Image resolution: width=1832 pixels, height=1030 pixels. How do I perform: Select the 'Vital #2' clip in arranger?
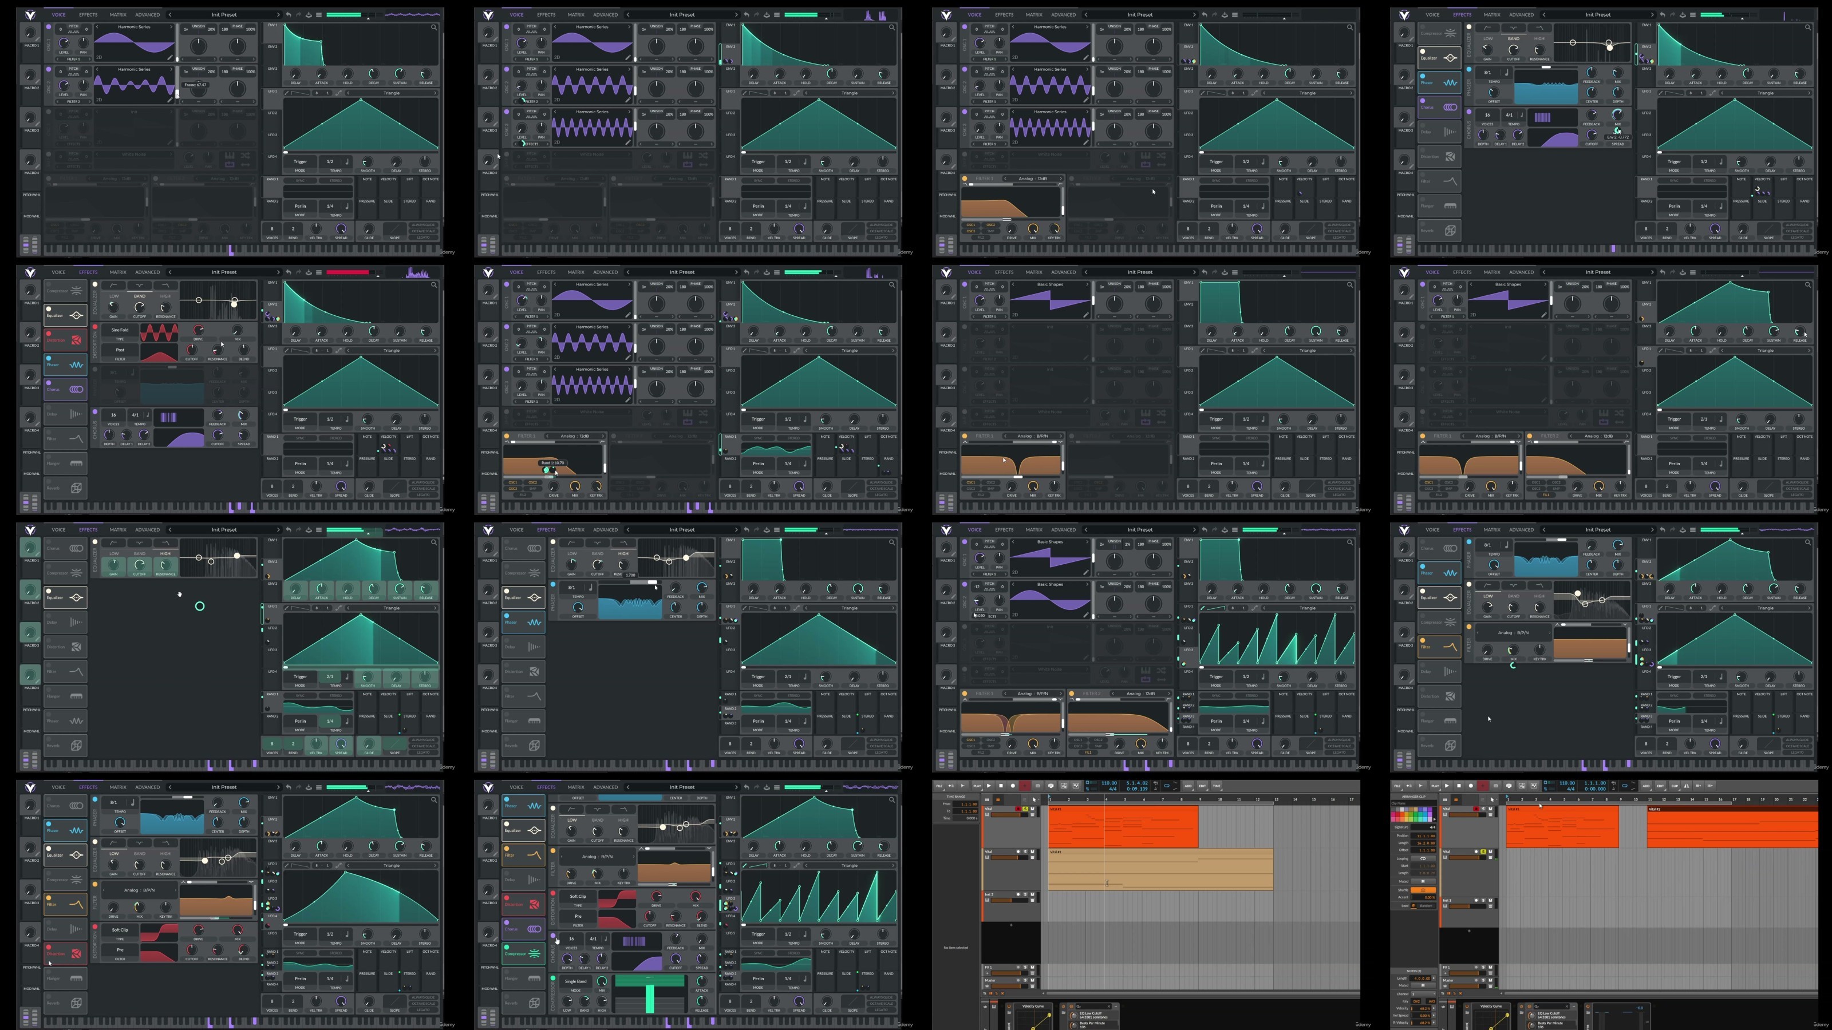coord(1732,828)
